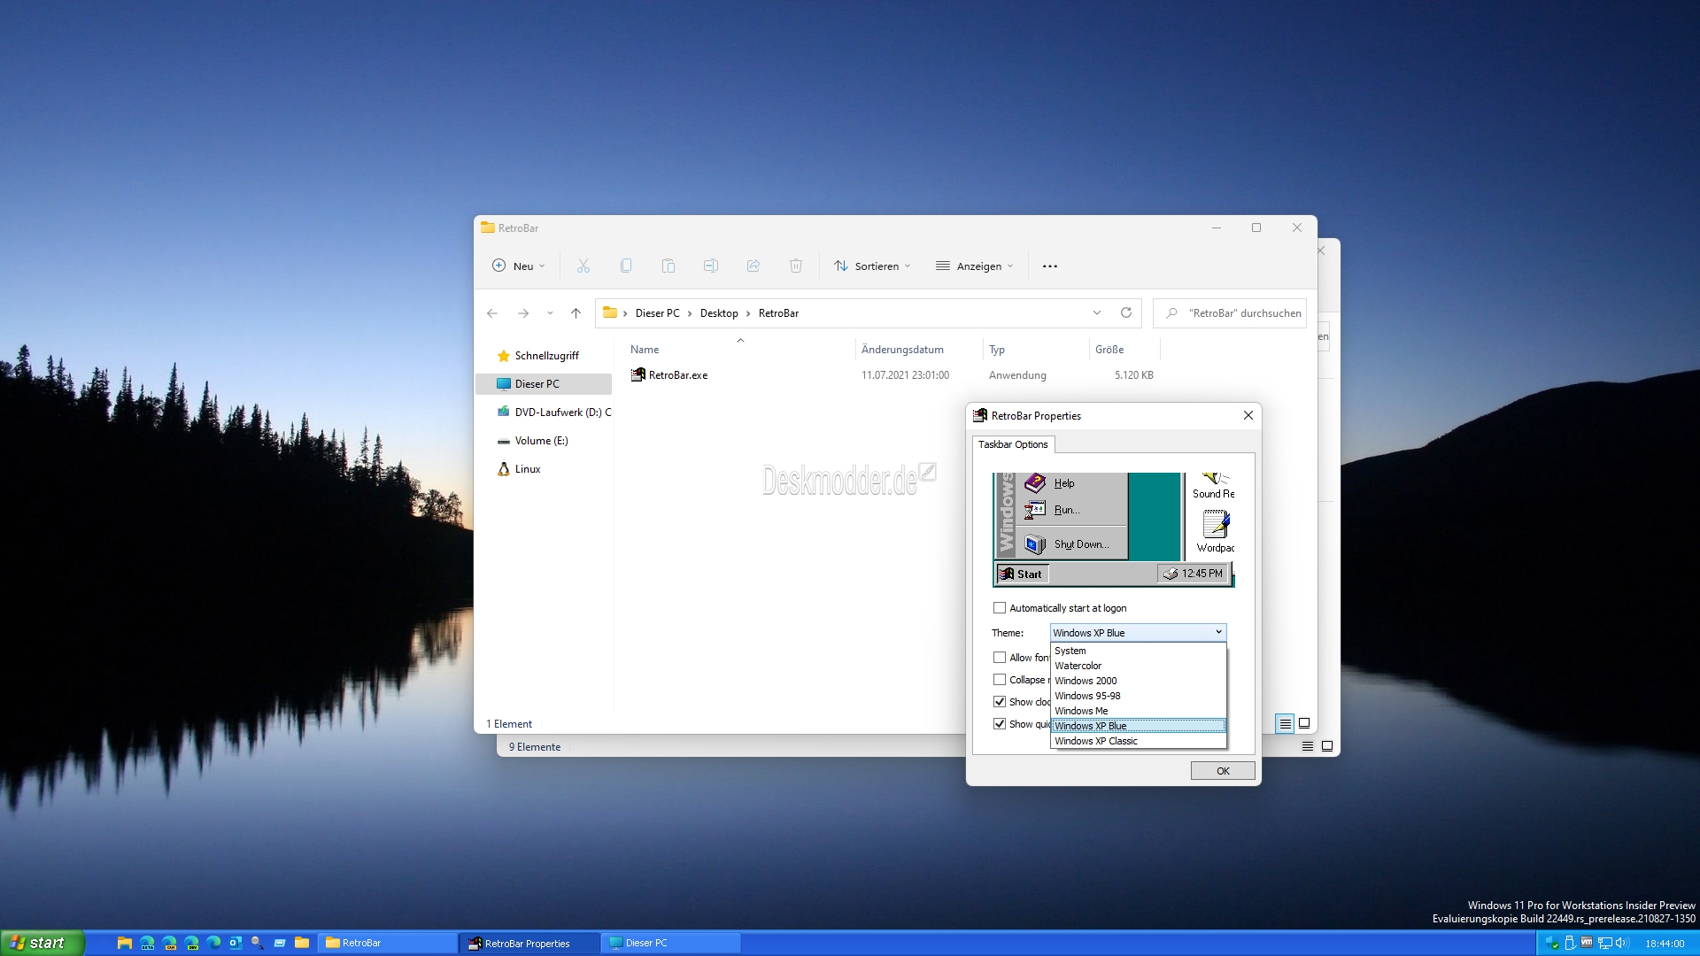1700x956 pixels.
Task: Go forward with the right arrow in Explorer
Action: tap(523, 313)
